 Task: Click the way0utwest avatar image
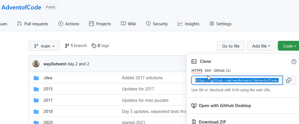click(x=36, y=64)
